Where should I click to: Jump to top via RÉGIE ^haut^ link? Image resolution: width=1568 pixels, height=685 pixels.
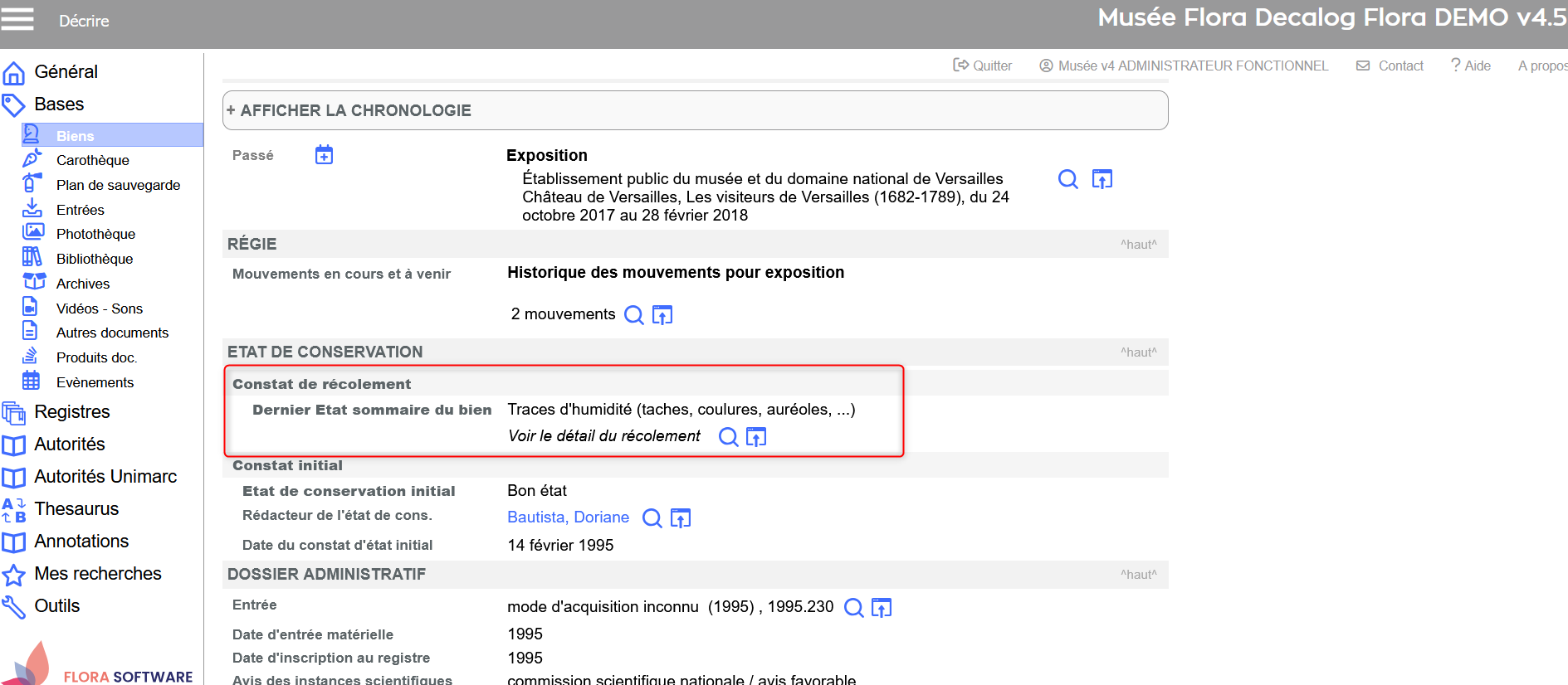coord(1138,245)
